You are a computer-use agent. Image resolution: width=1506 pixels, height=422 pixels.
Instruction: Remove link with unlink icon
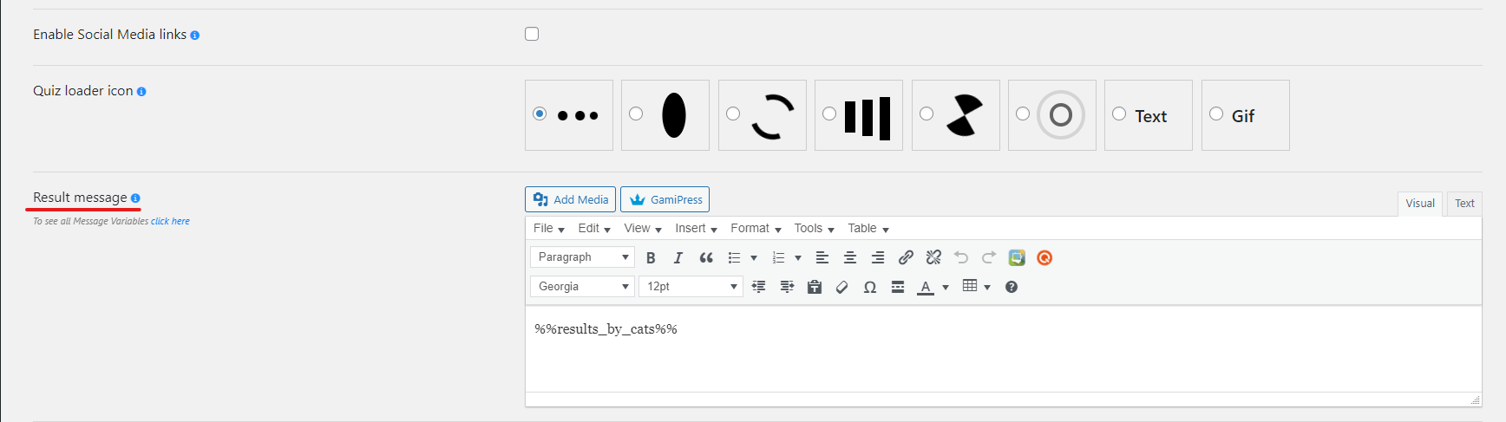coord(933,257)
